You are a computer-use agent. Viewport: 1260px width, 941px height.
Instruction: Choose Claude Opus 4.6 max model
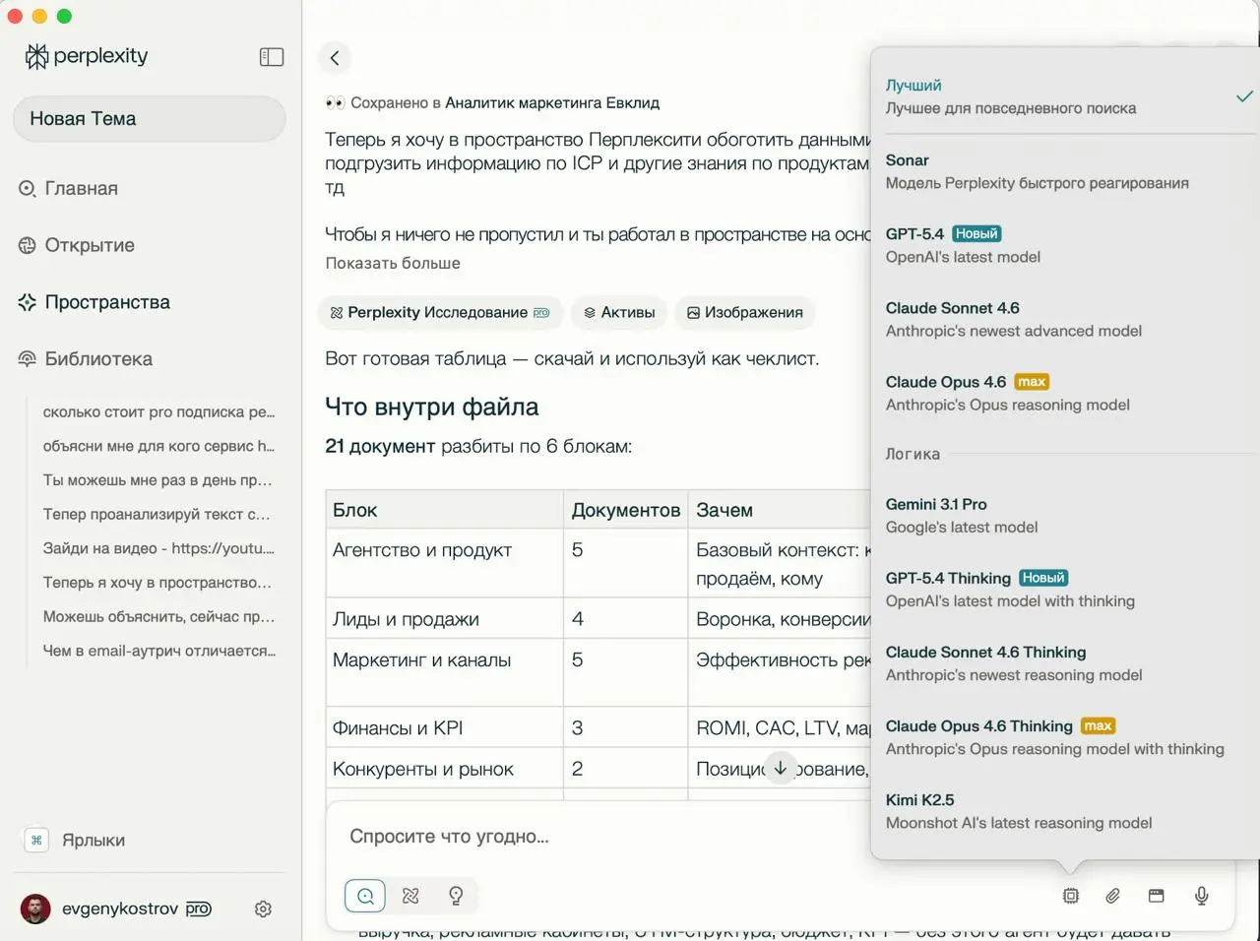tap(1068, 393)
